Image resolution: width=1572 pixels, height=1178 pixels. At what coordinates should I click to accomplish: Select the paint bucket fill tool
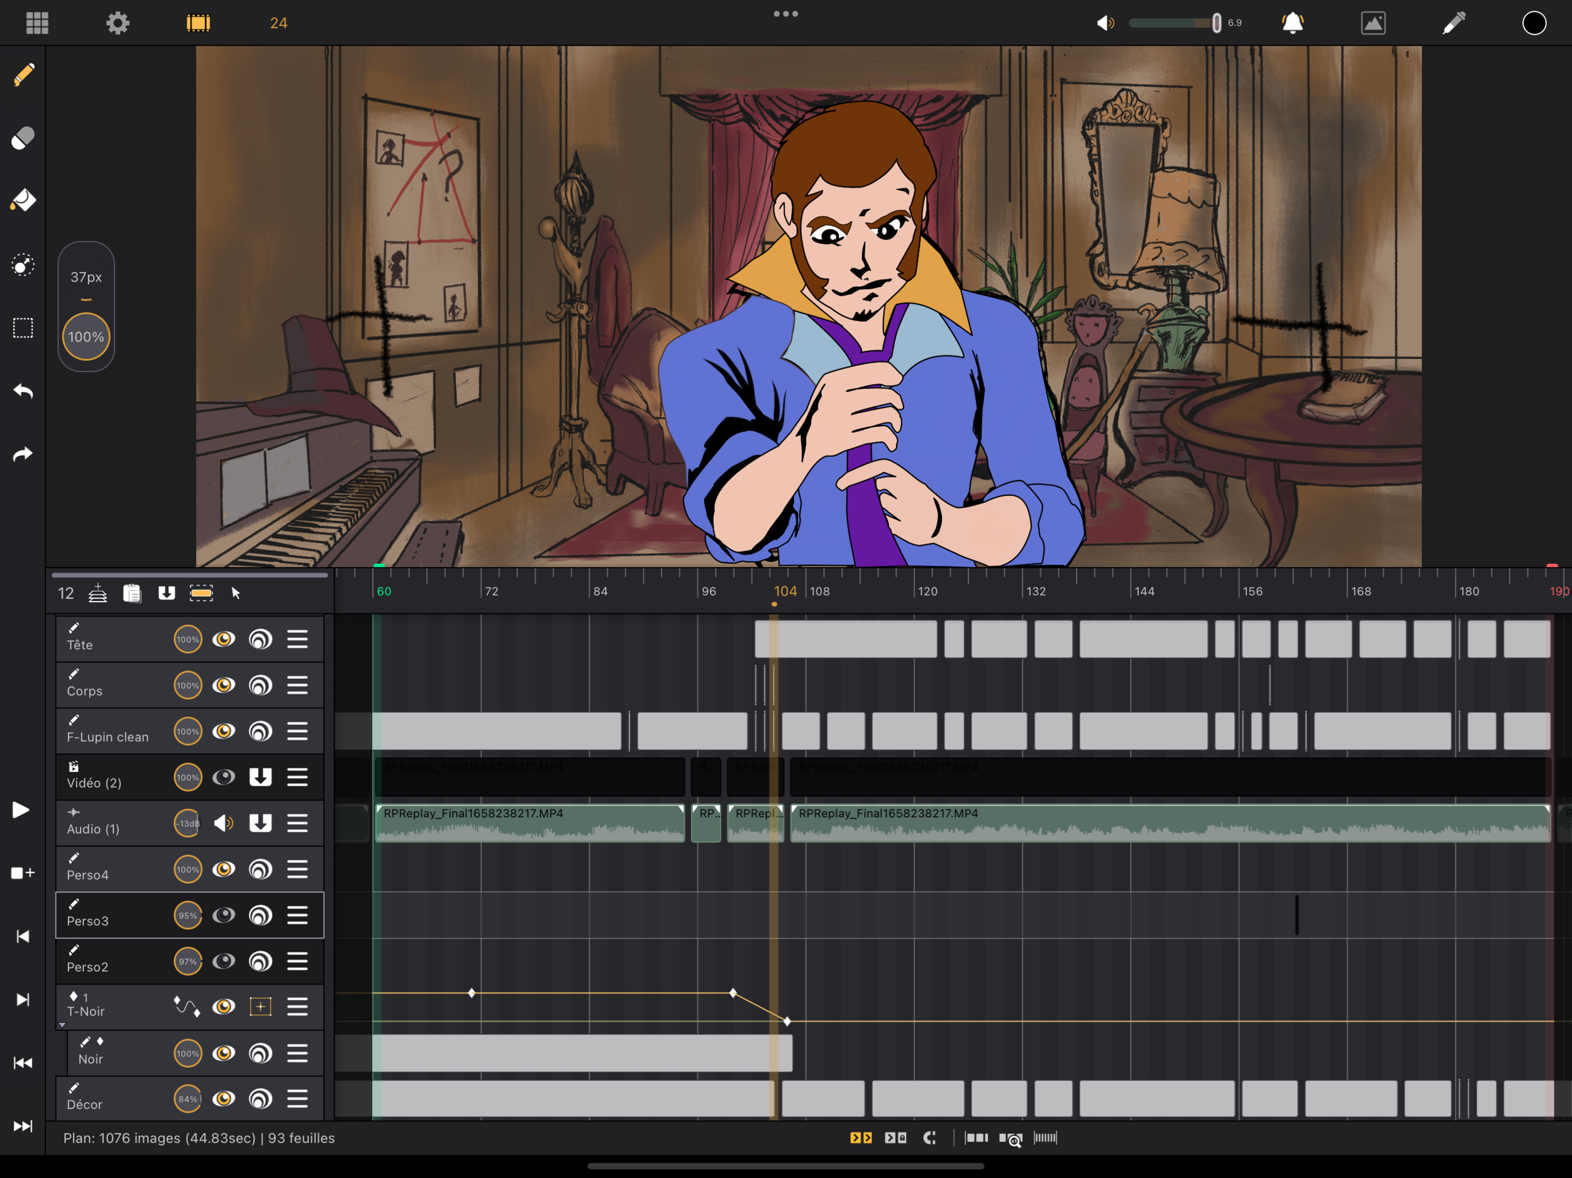[23, 201]
